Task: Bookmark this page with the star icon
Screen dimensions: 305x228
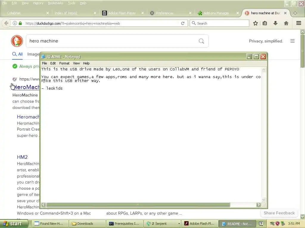Action: [x=255, y=23]
